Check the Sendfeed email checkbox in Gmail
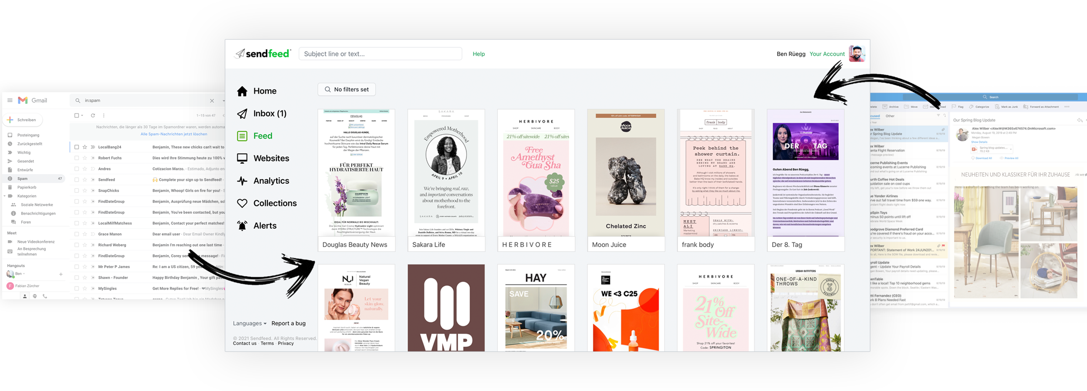The height and width of the screenshot is (391, 1087). pyautogui.click(x=77, y=180)
